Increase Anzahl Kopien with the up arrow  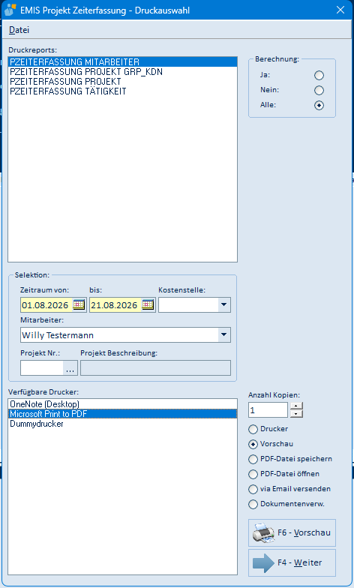(297, 406)
